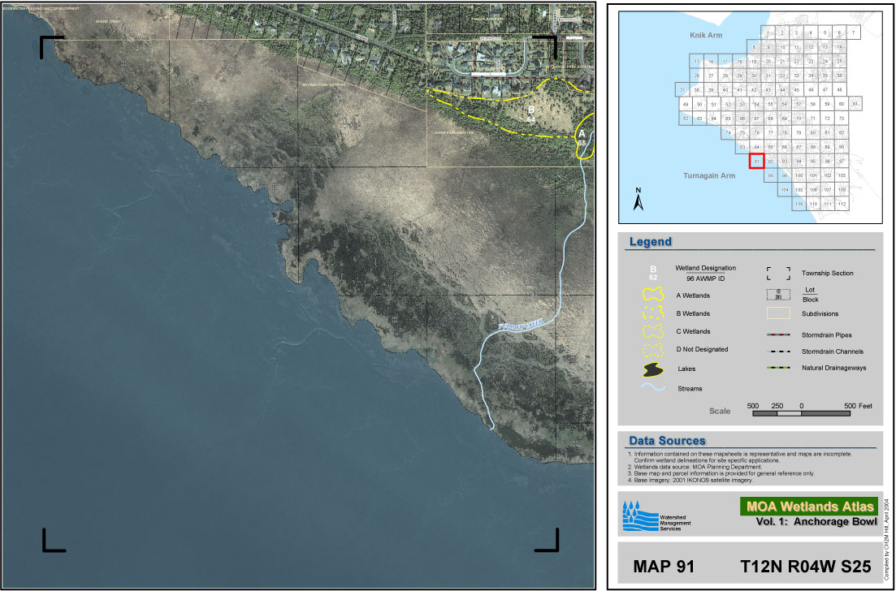Click the Township Section bracket symbol
The width and height of the screenshot is (896, 591).
click(778, 274)
